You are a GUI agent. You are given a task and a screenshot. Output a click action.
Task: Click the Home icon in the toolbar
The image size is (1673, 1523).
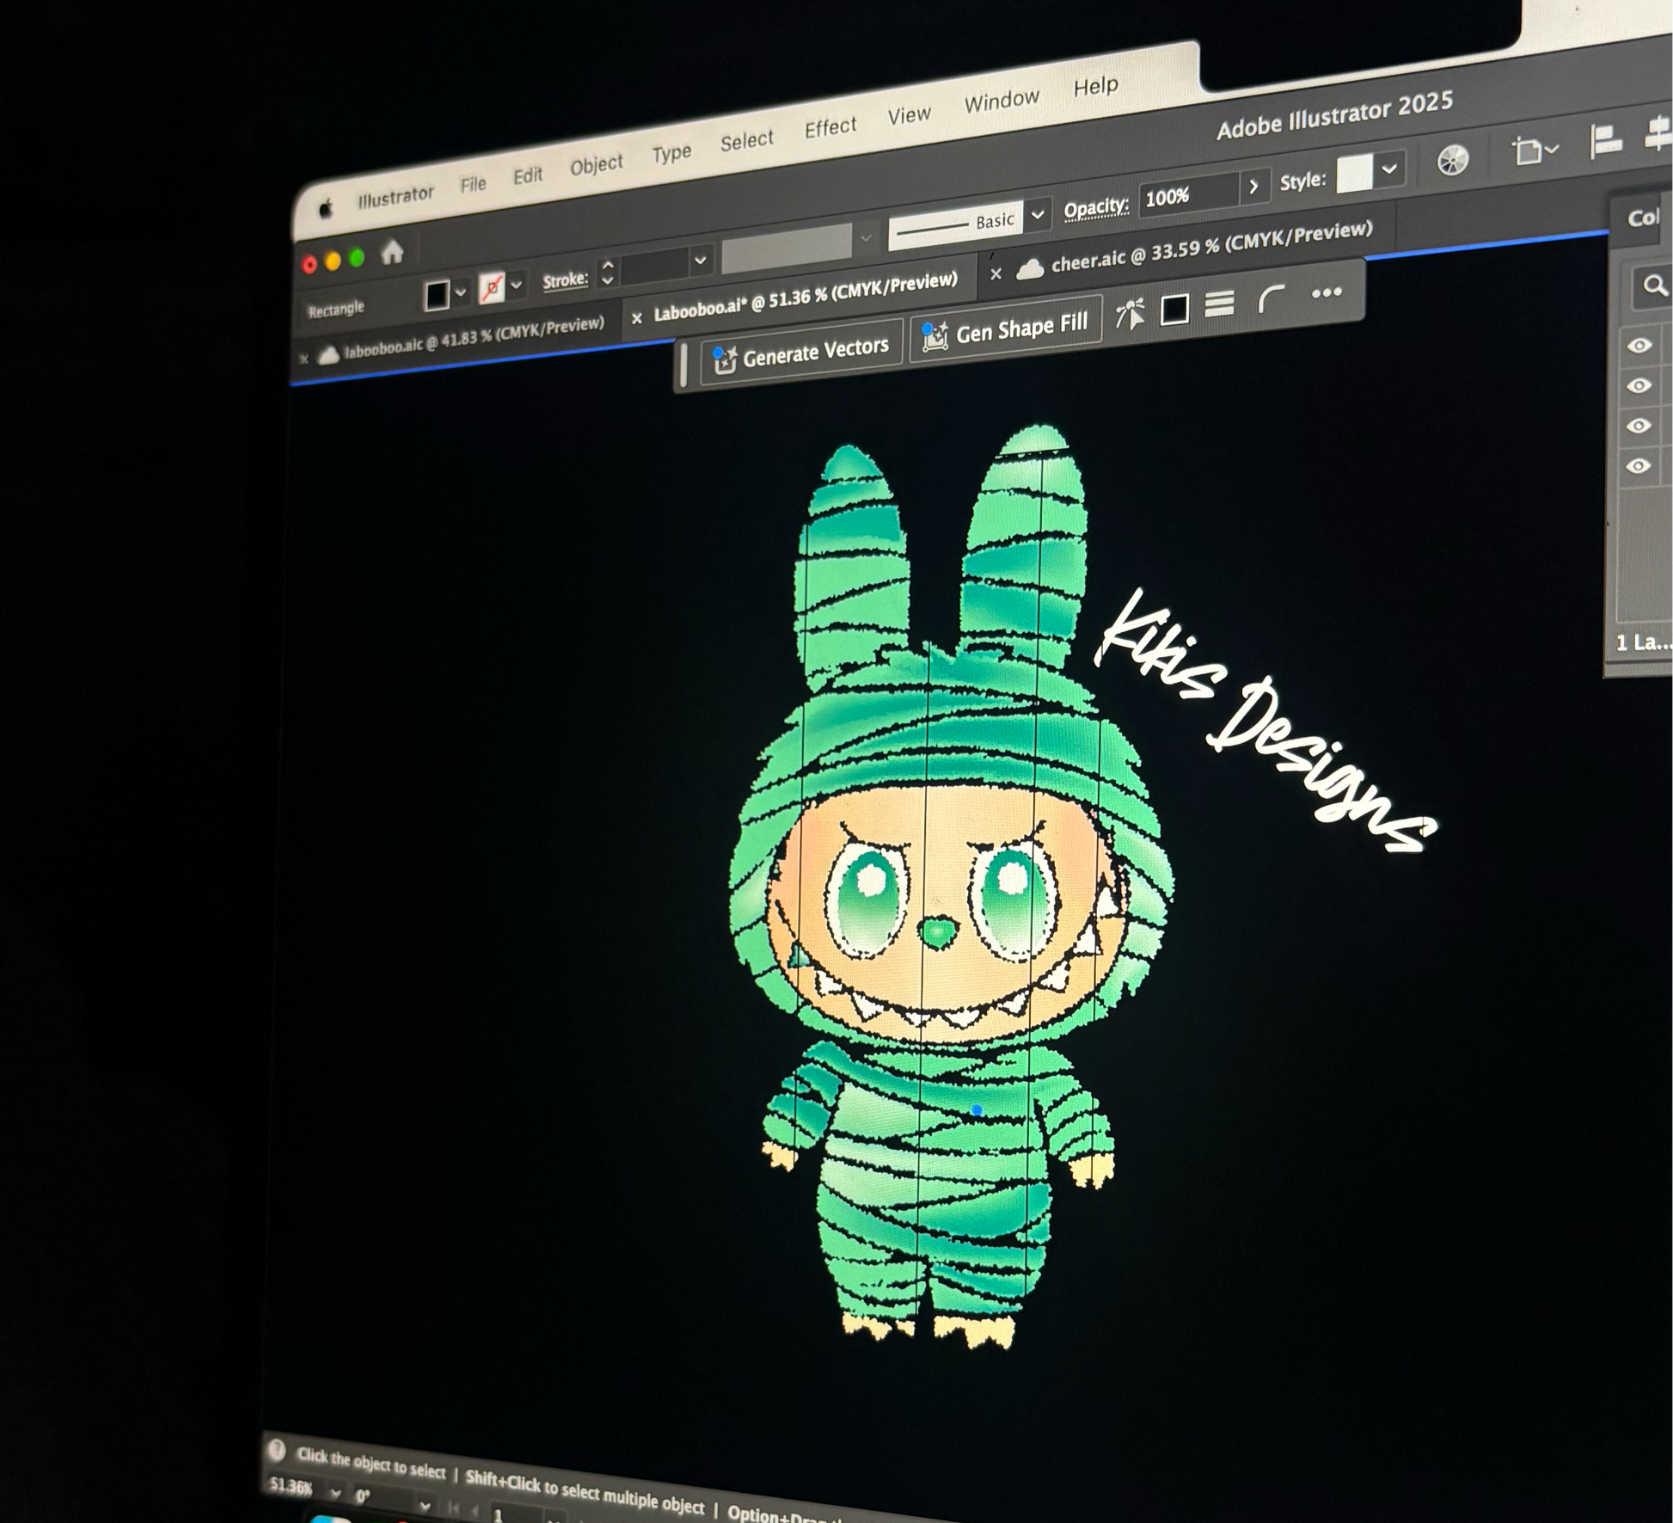pos(393,253)
